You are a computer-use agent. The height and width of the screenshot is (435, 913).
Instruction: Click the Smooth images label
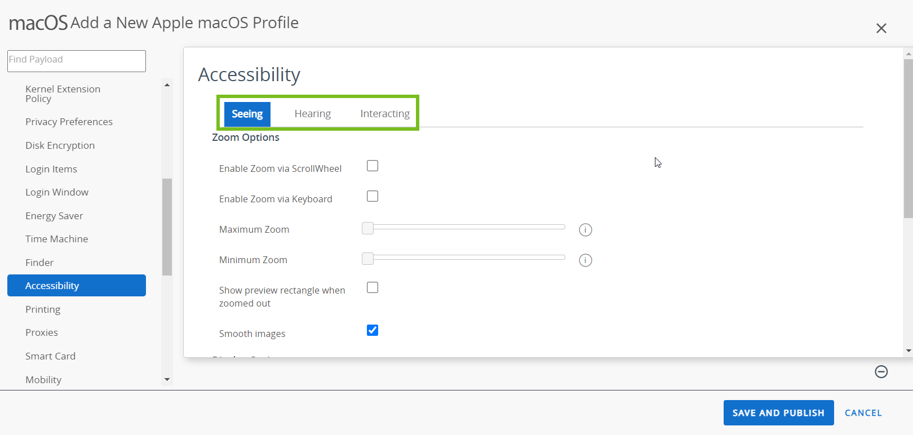[252, 334]
